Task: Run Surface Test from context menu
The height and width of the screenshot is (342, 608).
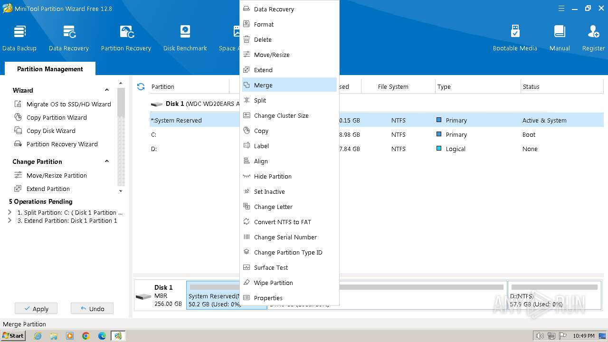Action: pyautogui.click(x=289, y=267)
